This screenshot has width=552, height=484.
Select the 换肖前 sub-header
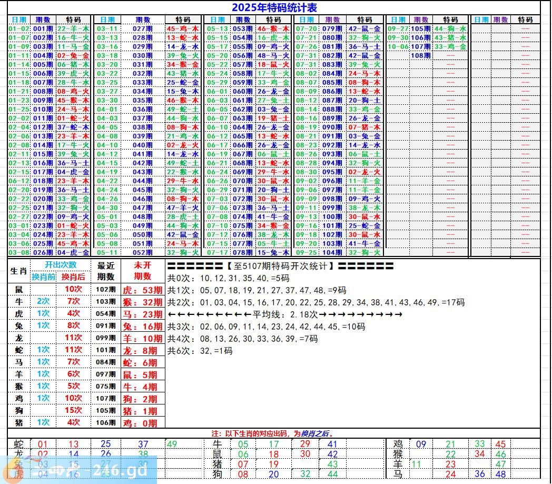pos(43,276)
